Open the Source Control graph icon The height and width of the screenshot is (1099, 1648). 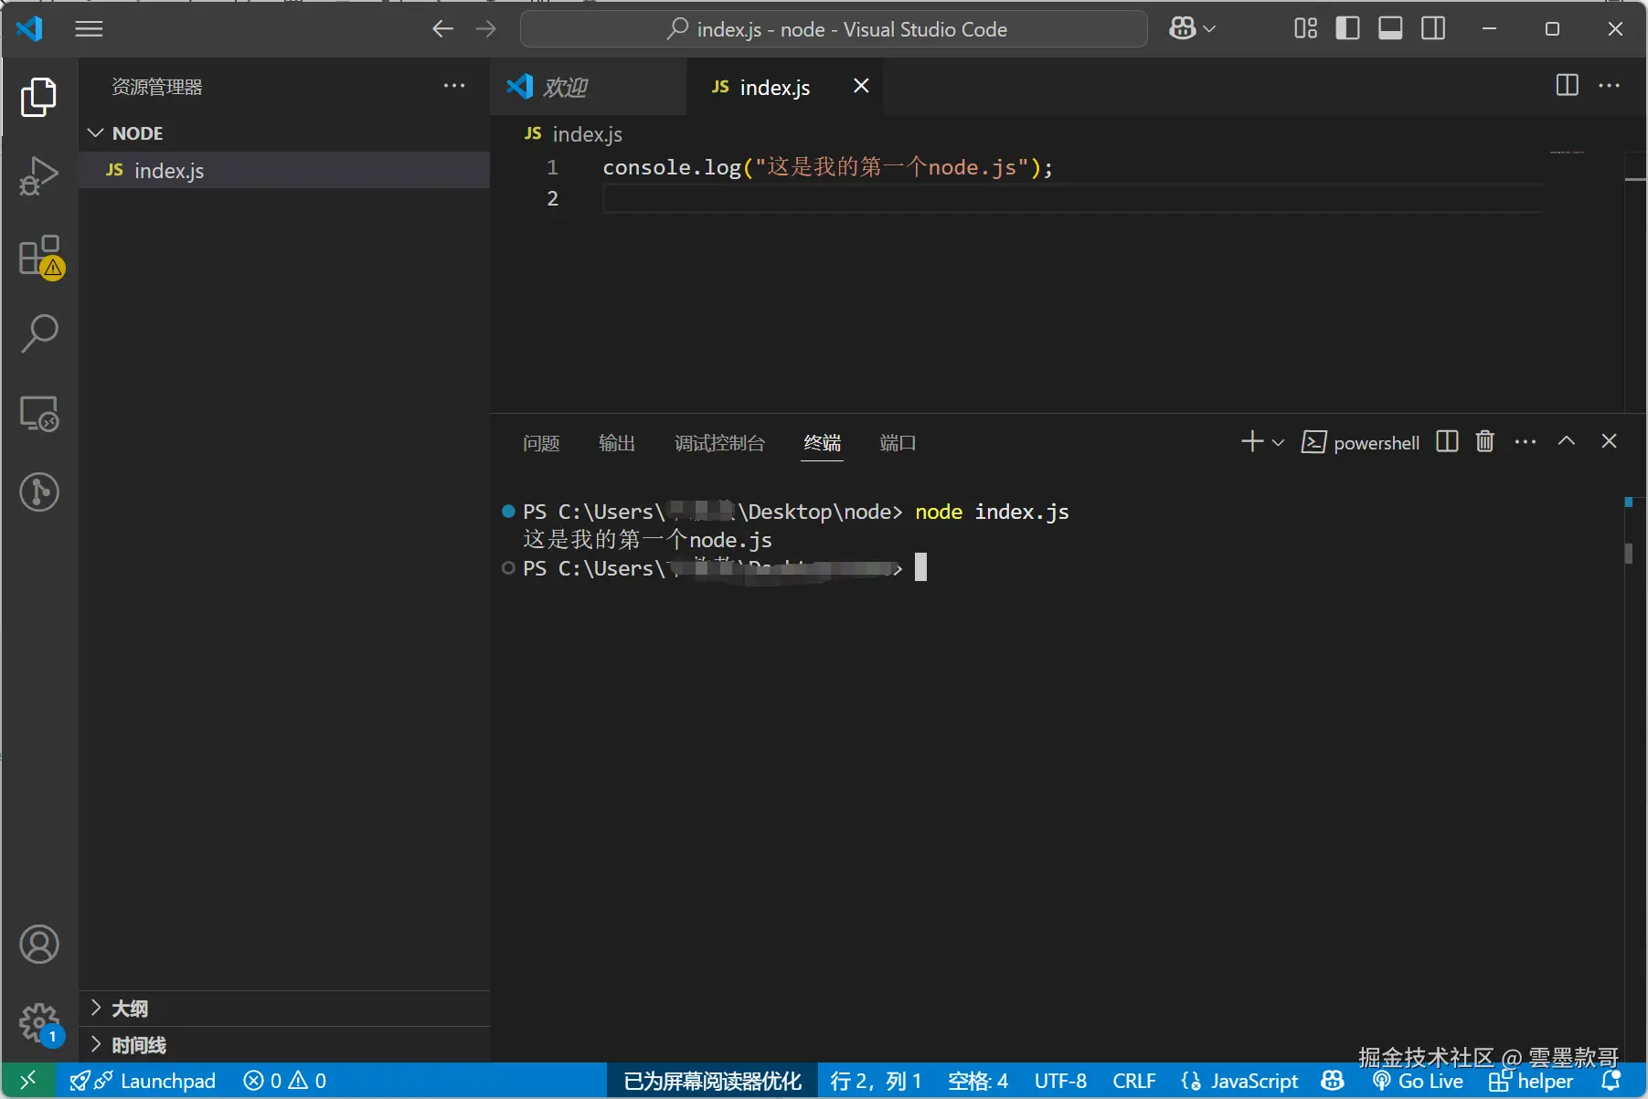39,492
